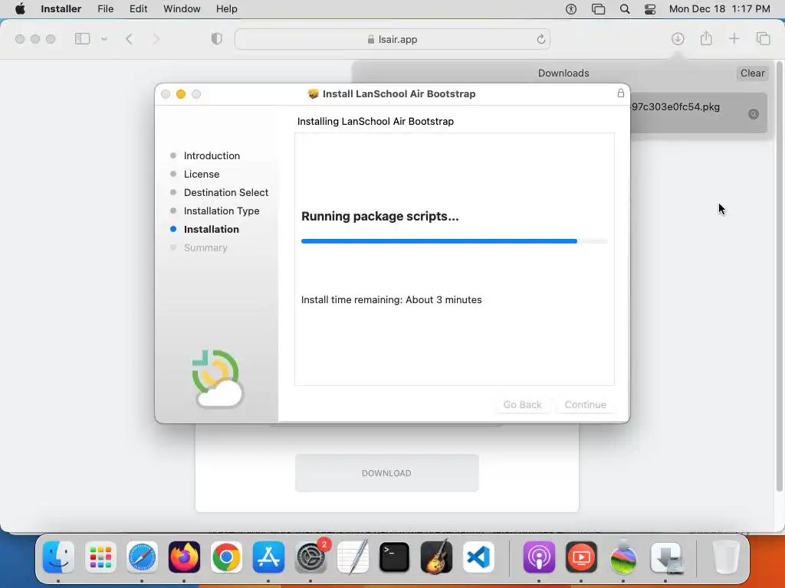Screen dimensions: 785x588
Task: Click the package icon in installer title
Action: tap(313, 94)
